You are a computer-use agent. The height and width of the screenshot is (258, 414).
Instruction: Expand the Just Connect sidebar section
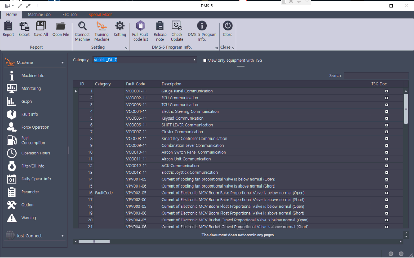pos(63,236)
